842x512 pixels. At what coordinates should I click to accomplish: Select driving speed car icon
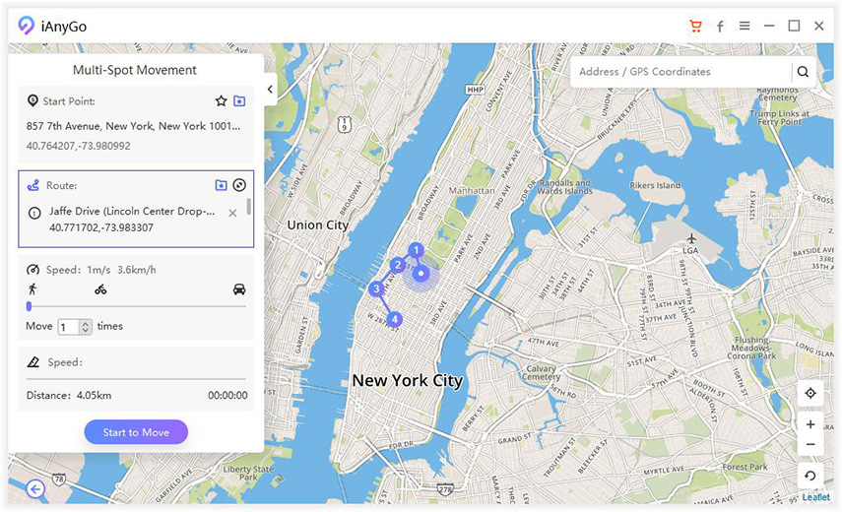click(x=239, y=289)
